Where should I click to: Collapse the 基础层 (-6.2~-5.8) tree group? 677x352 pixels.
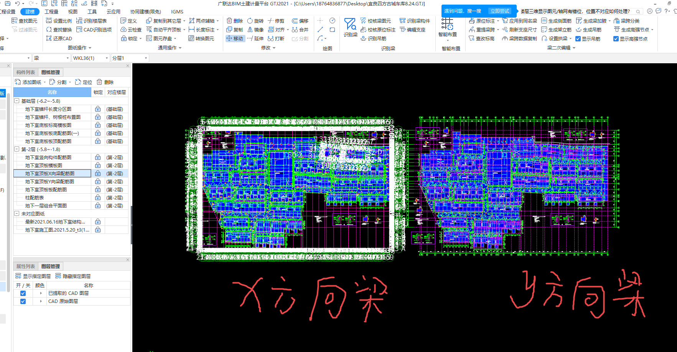(17, 101)
